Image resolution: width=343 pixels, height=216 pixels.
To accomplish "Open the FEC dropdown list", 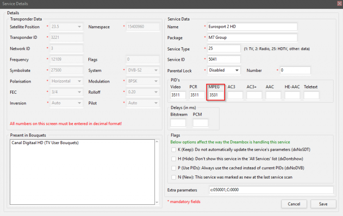I will 67,92.
